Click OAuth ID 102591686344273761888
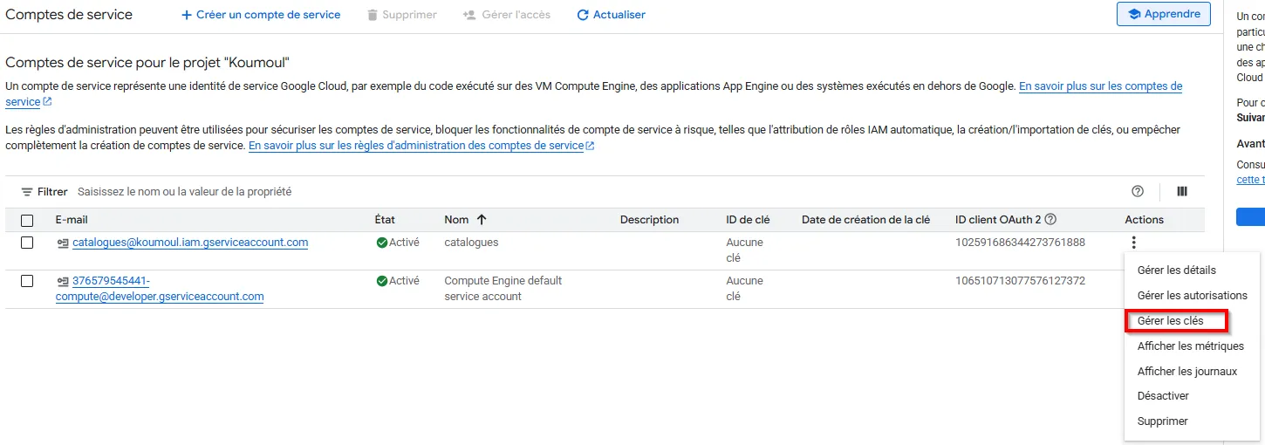The image size is (1265, 445). point(1021,243)
